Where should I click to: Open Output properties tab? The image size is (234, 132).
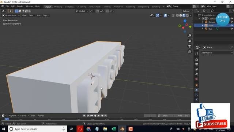click(x=197, y=65)
